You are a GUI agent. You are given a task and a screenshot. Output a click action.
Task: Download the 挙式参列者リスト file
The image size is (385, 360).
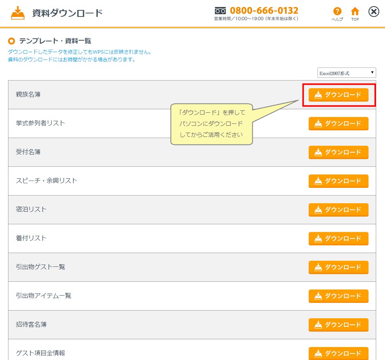point(338,123)
